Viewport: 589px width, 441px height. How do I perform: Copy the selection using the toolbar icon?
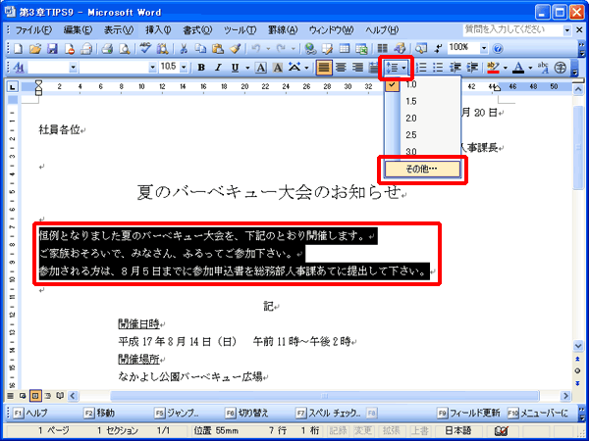coord(201,48)
